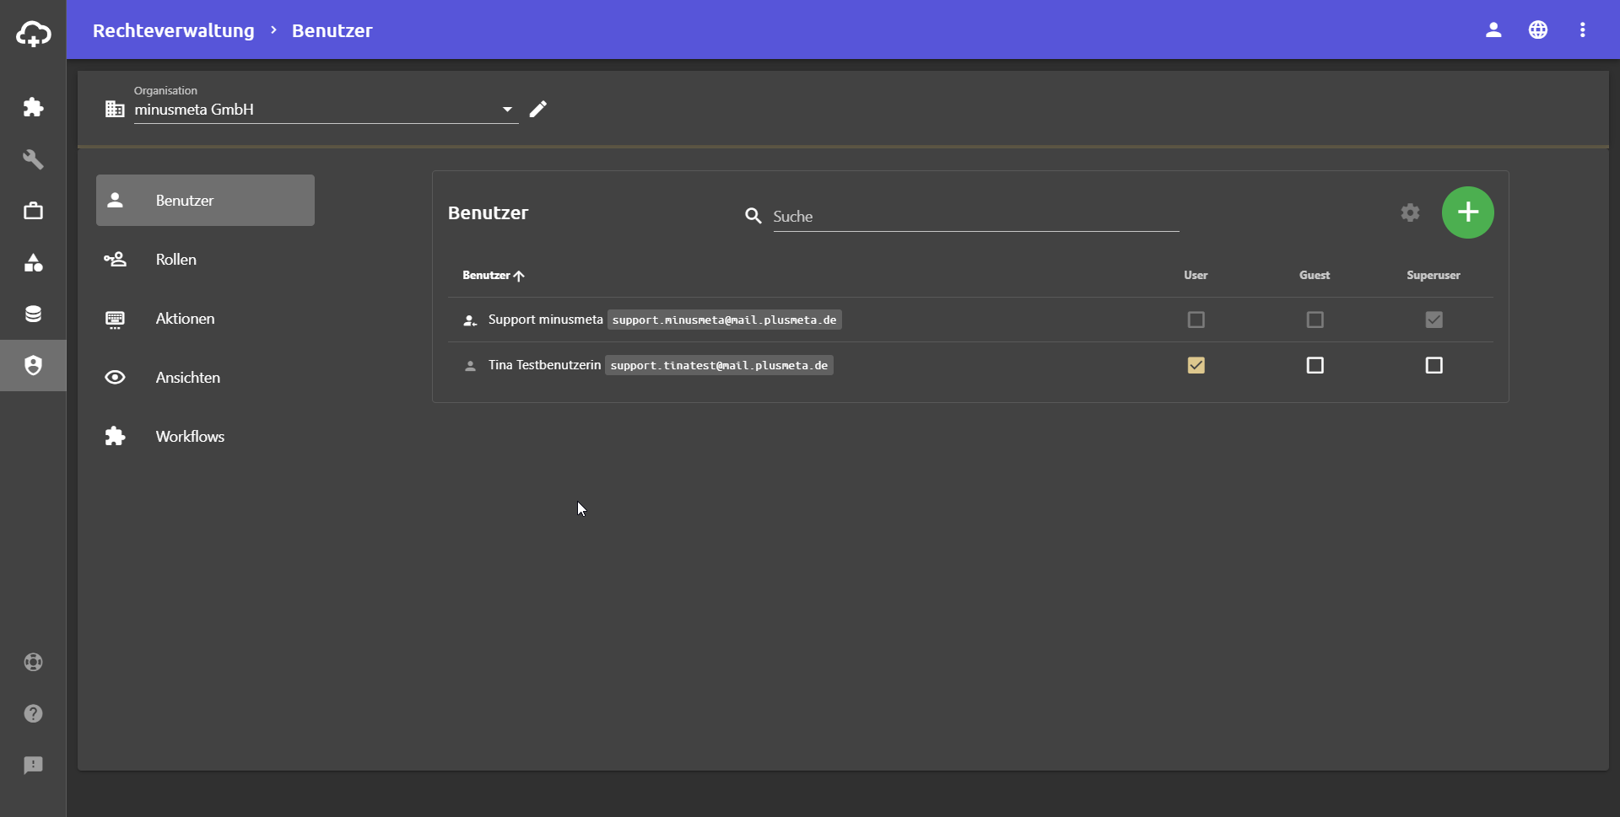Open the briefcase icon in the left rail
This screenshot has width=1620, height=817.
tap(33, 211)
